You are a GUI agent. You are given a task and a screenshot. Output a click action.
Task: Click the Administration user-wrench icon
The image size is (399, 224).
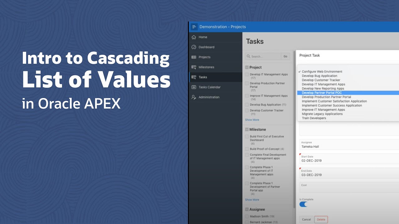coord(194,97)
